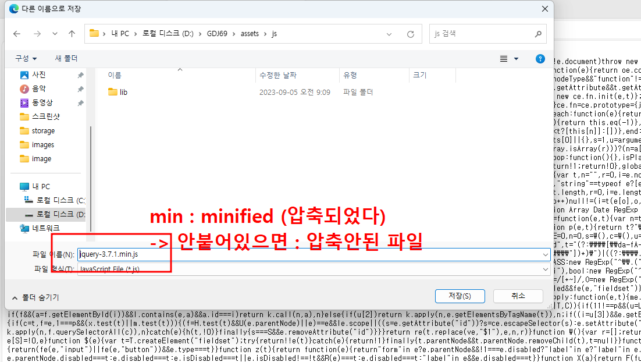Open recent locations chevron dropdown

[55, 34]
